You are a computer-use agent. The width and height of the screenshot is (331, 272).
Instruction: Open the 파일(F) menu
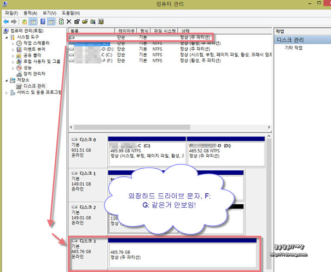click(x=11, y=13)
